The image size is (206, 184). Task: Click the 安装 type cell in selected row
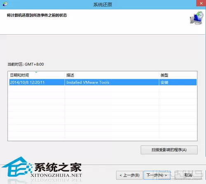click(164, 83)
